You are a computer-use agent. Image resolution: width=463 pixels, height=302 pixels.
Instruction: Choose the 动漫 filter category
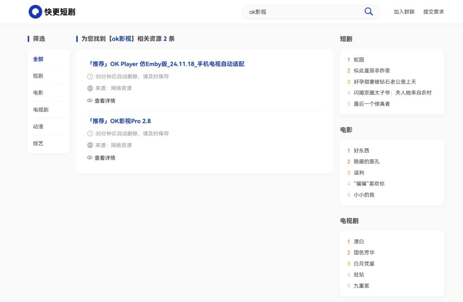(x=38, y=126)
